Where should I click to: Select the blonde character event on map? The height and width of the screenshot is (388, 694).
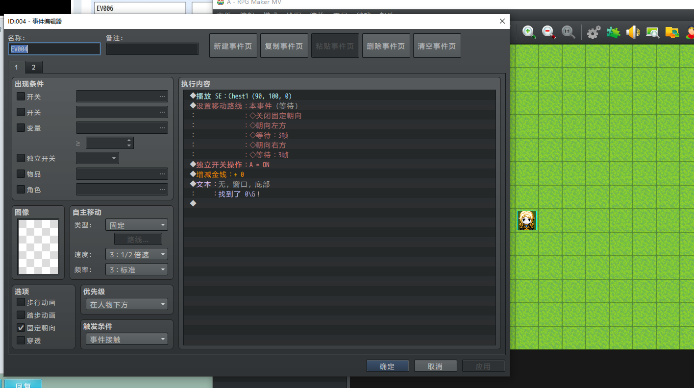click(x=527, y=220)
